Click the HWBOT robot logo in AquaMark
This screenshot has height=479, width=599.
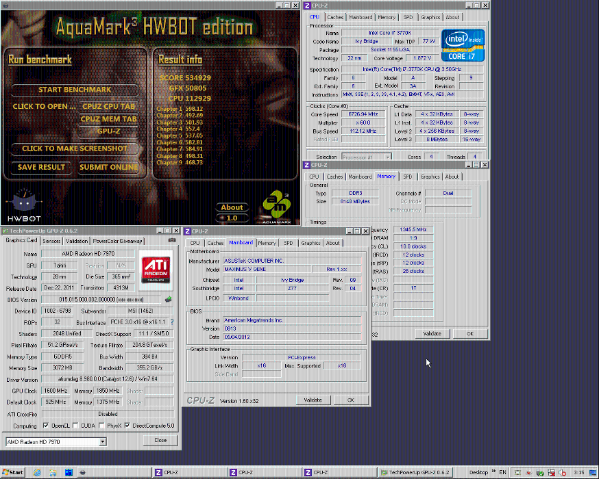[24, 205]
